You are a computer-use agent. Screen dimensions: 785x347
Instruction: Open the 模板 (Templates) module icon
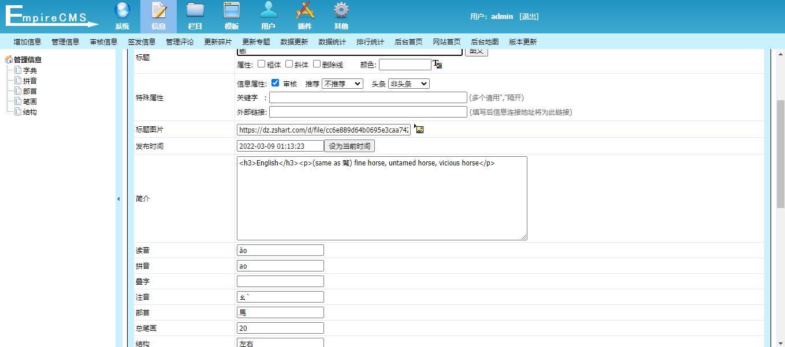pos(232,16)
